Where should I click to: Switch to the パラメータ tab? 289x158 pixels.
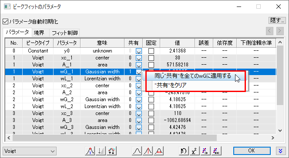coord(17,32)
